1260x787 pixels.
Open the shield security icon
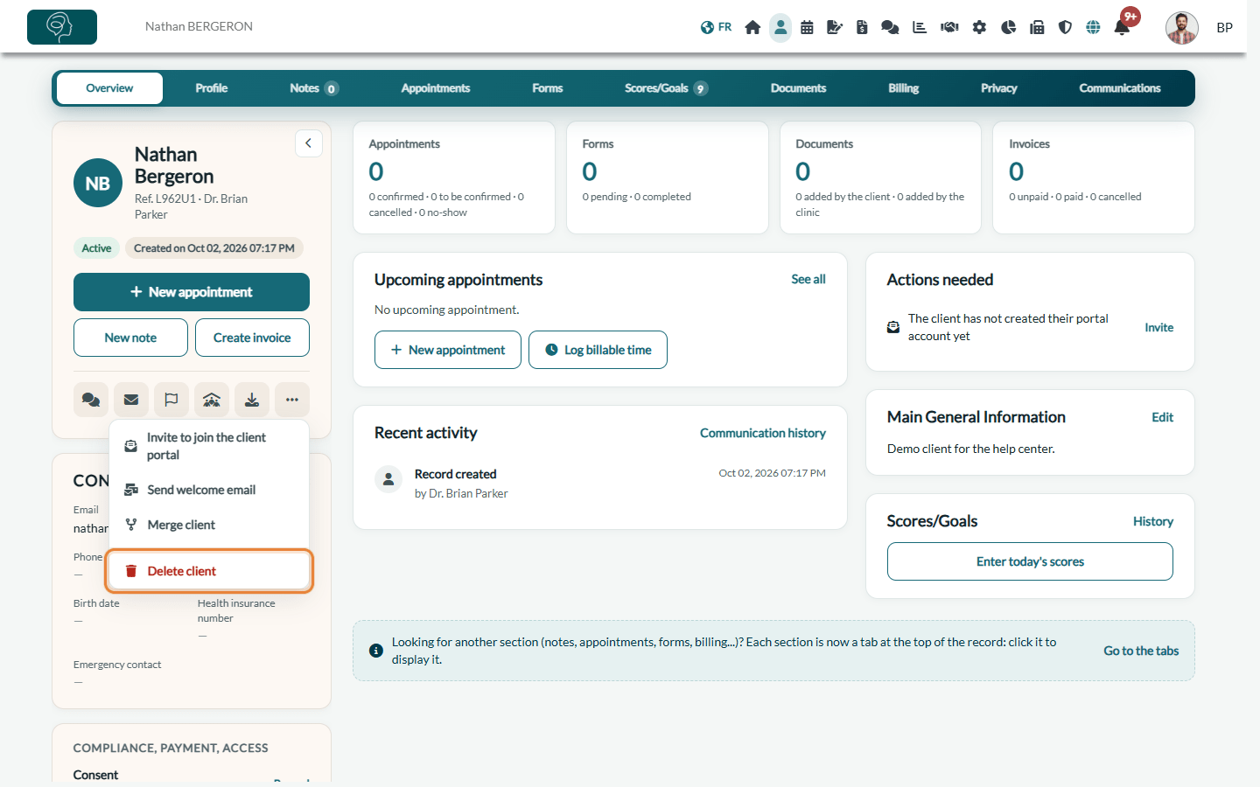[1065, 27]
